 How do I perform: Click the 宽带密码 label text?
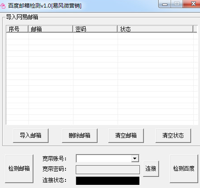point(54,169)
